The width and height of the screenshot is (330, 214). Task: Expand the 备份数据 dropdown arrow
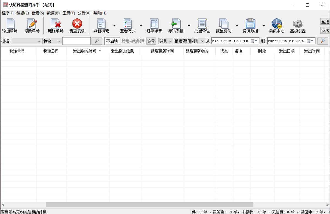coord(263,26)
